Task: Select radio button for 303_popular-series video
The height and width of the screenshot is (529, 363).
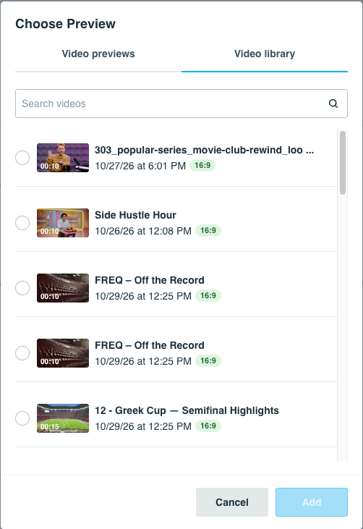Action: point(22,158)
